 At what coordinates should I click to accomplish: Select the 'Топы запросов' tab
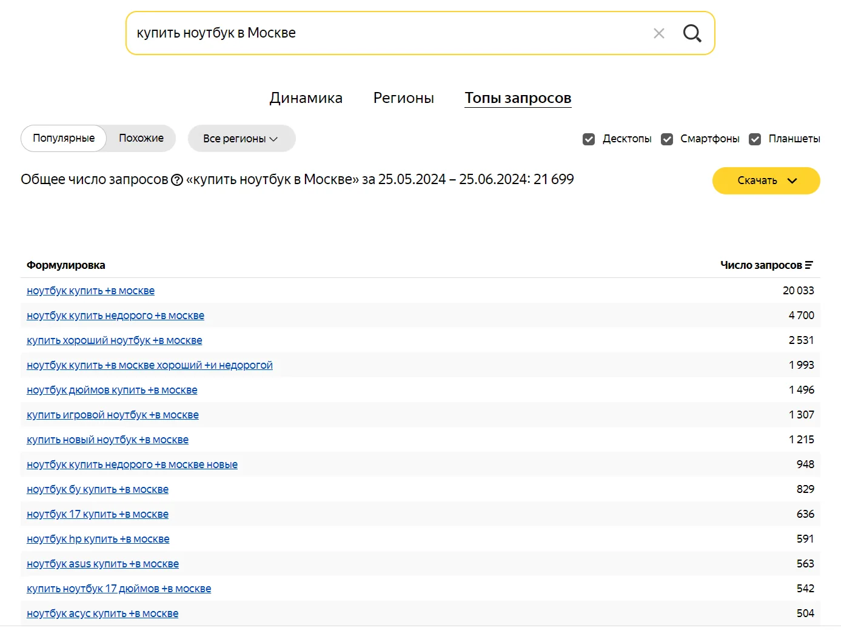(x=518, y=98)
